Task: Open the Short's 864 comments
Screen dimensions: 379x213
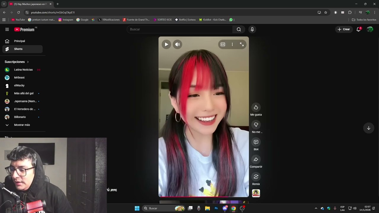Action: (x=256, y=142)
